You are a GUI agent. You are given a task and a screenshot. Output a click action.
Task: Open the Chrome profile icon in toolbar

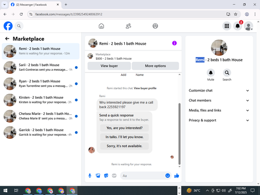[x=247, y=14]
